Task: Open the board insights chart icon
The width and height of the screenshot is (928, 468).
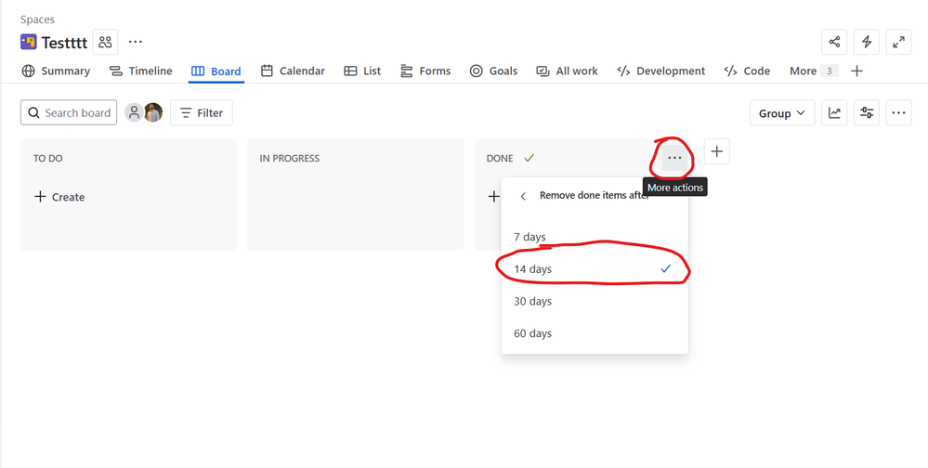Action: click(x=834, y=113)
